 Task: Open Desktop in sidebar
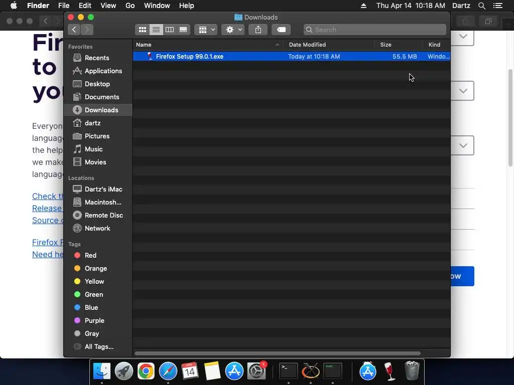(x=98, y=84)
